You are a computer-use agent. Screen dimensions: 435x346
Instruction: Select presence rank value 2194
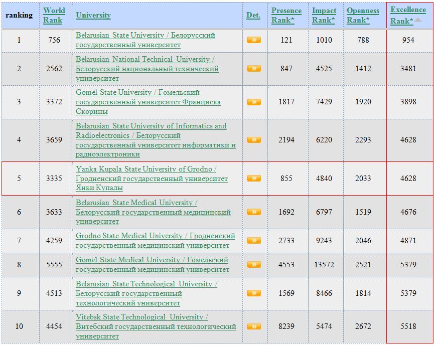[x=286, y=140]
